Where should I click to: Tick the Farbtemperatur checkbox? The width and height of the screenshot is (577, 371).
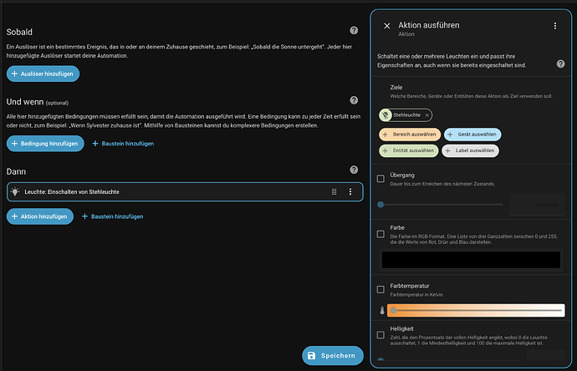point(381,289)
